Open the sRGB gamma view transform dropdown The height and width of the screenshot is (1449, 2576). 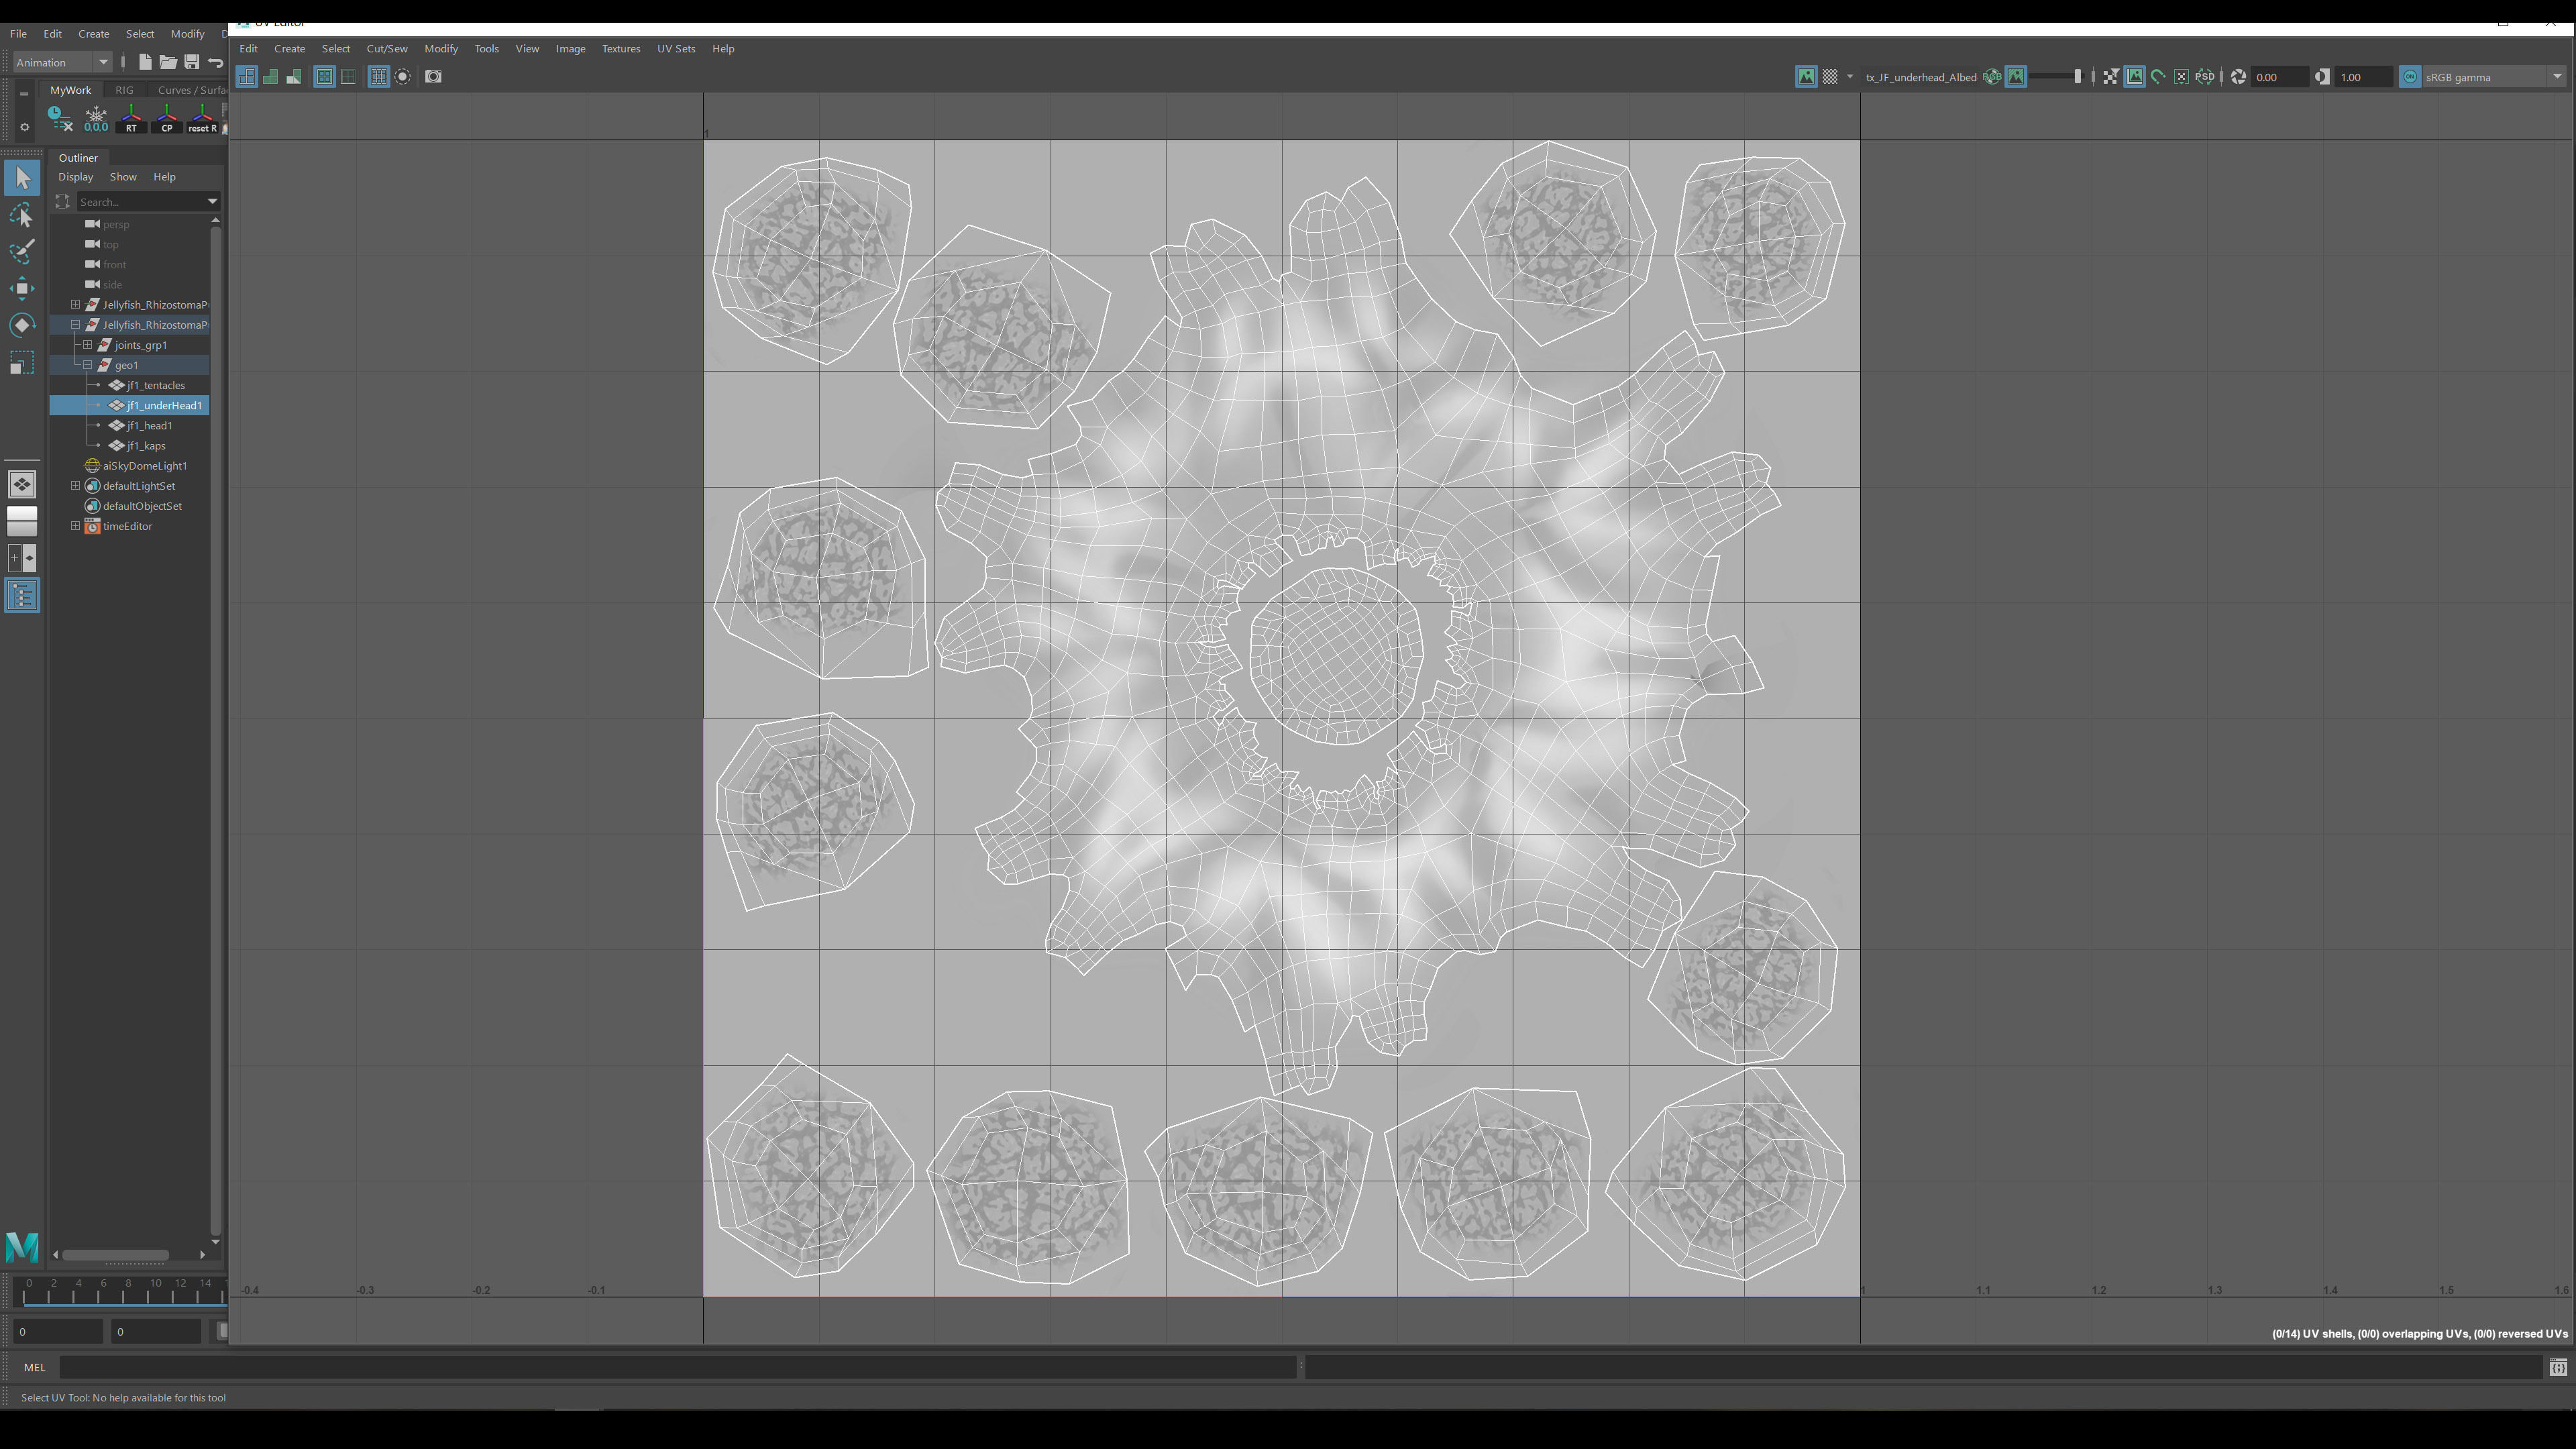(2556, 77)
